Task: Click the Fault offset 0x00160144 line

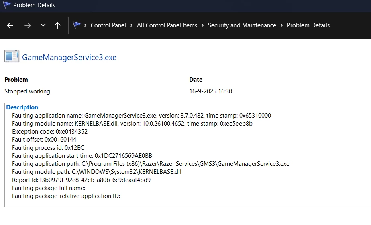Action: (44, 140)
